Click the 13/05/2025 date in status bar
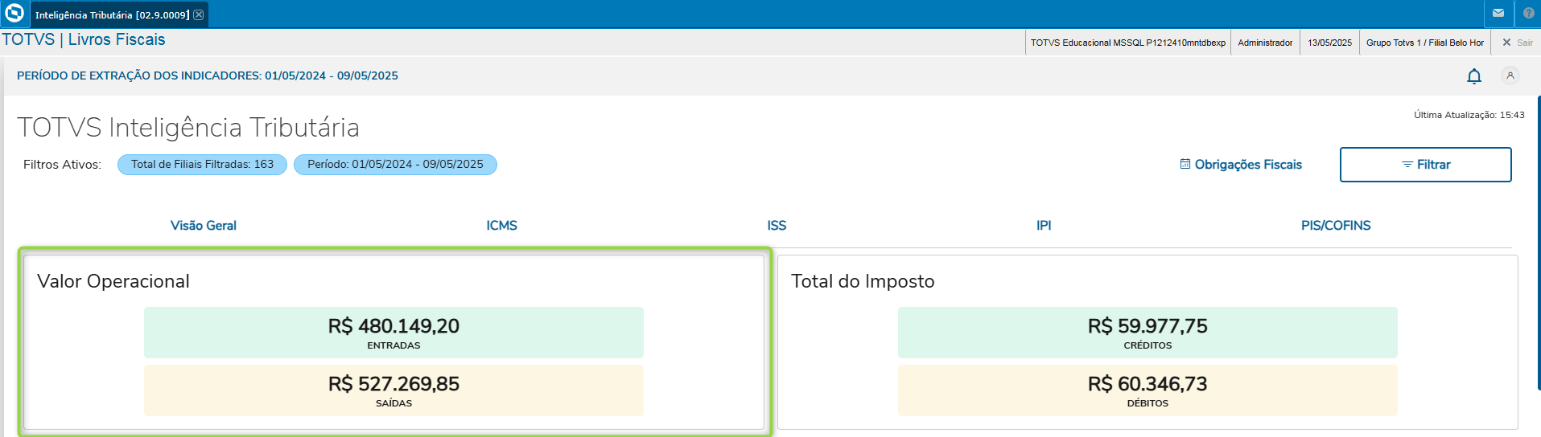The width and height of the screenshot is (1541, 437). (1329, 43)
